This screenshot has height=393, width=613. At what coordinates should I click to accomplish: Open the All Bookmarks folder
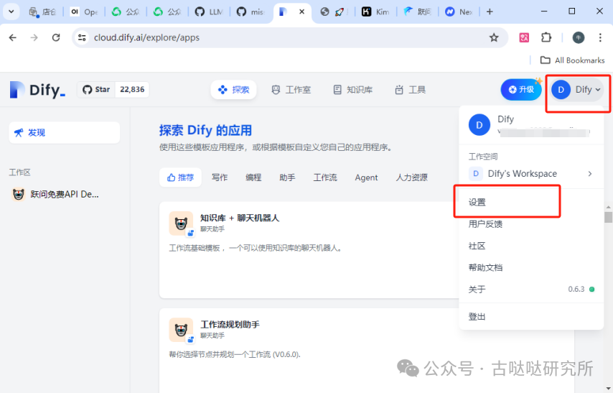click(572, 60)
